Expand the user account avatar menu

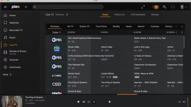183,7
